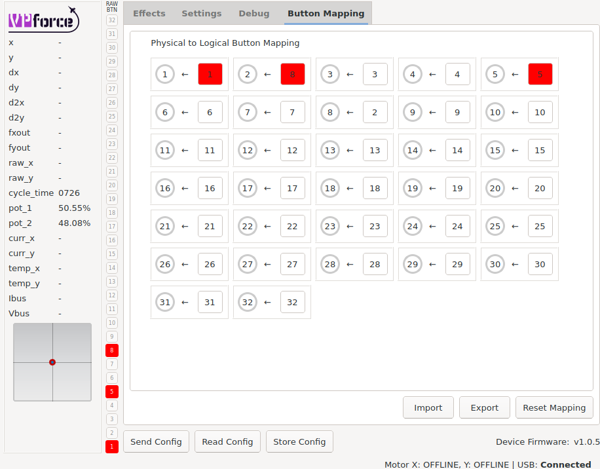Click Send Config
Image resolution: width=600 pixels, height=469 pixels.
(x=155, y=441)
